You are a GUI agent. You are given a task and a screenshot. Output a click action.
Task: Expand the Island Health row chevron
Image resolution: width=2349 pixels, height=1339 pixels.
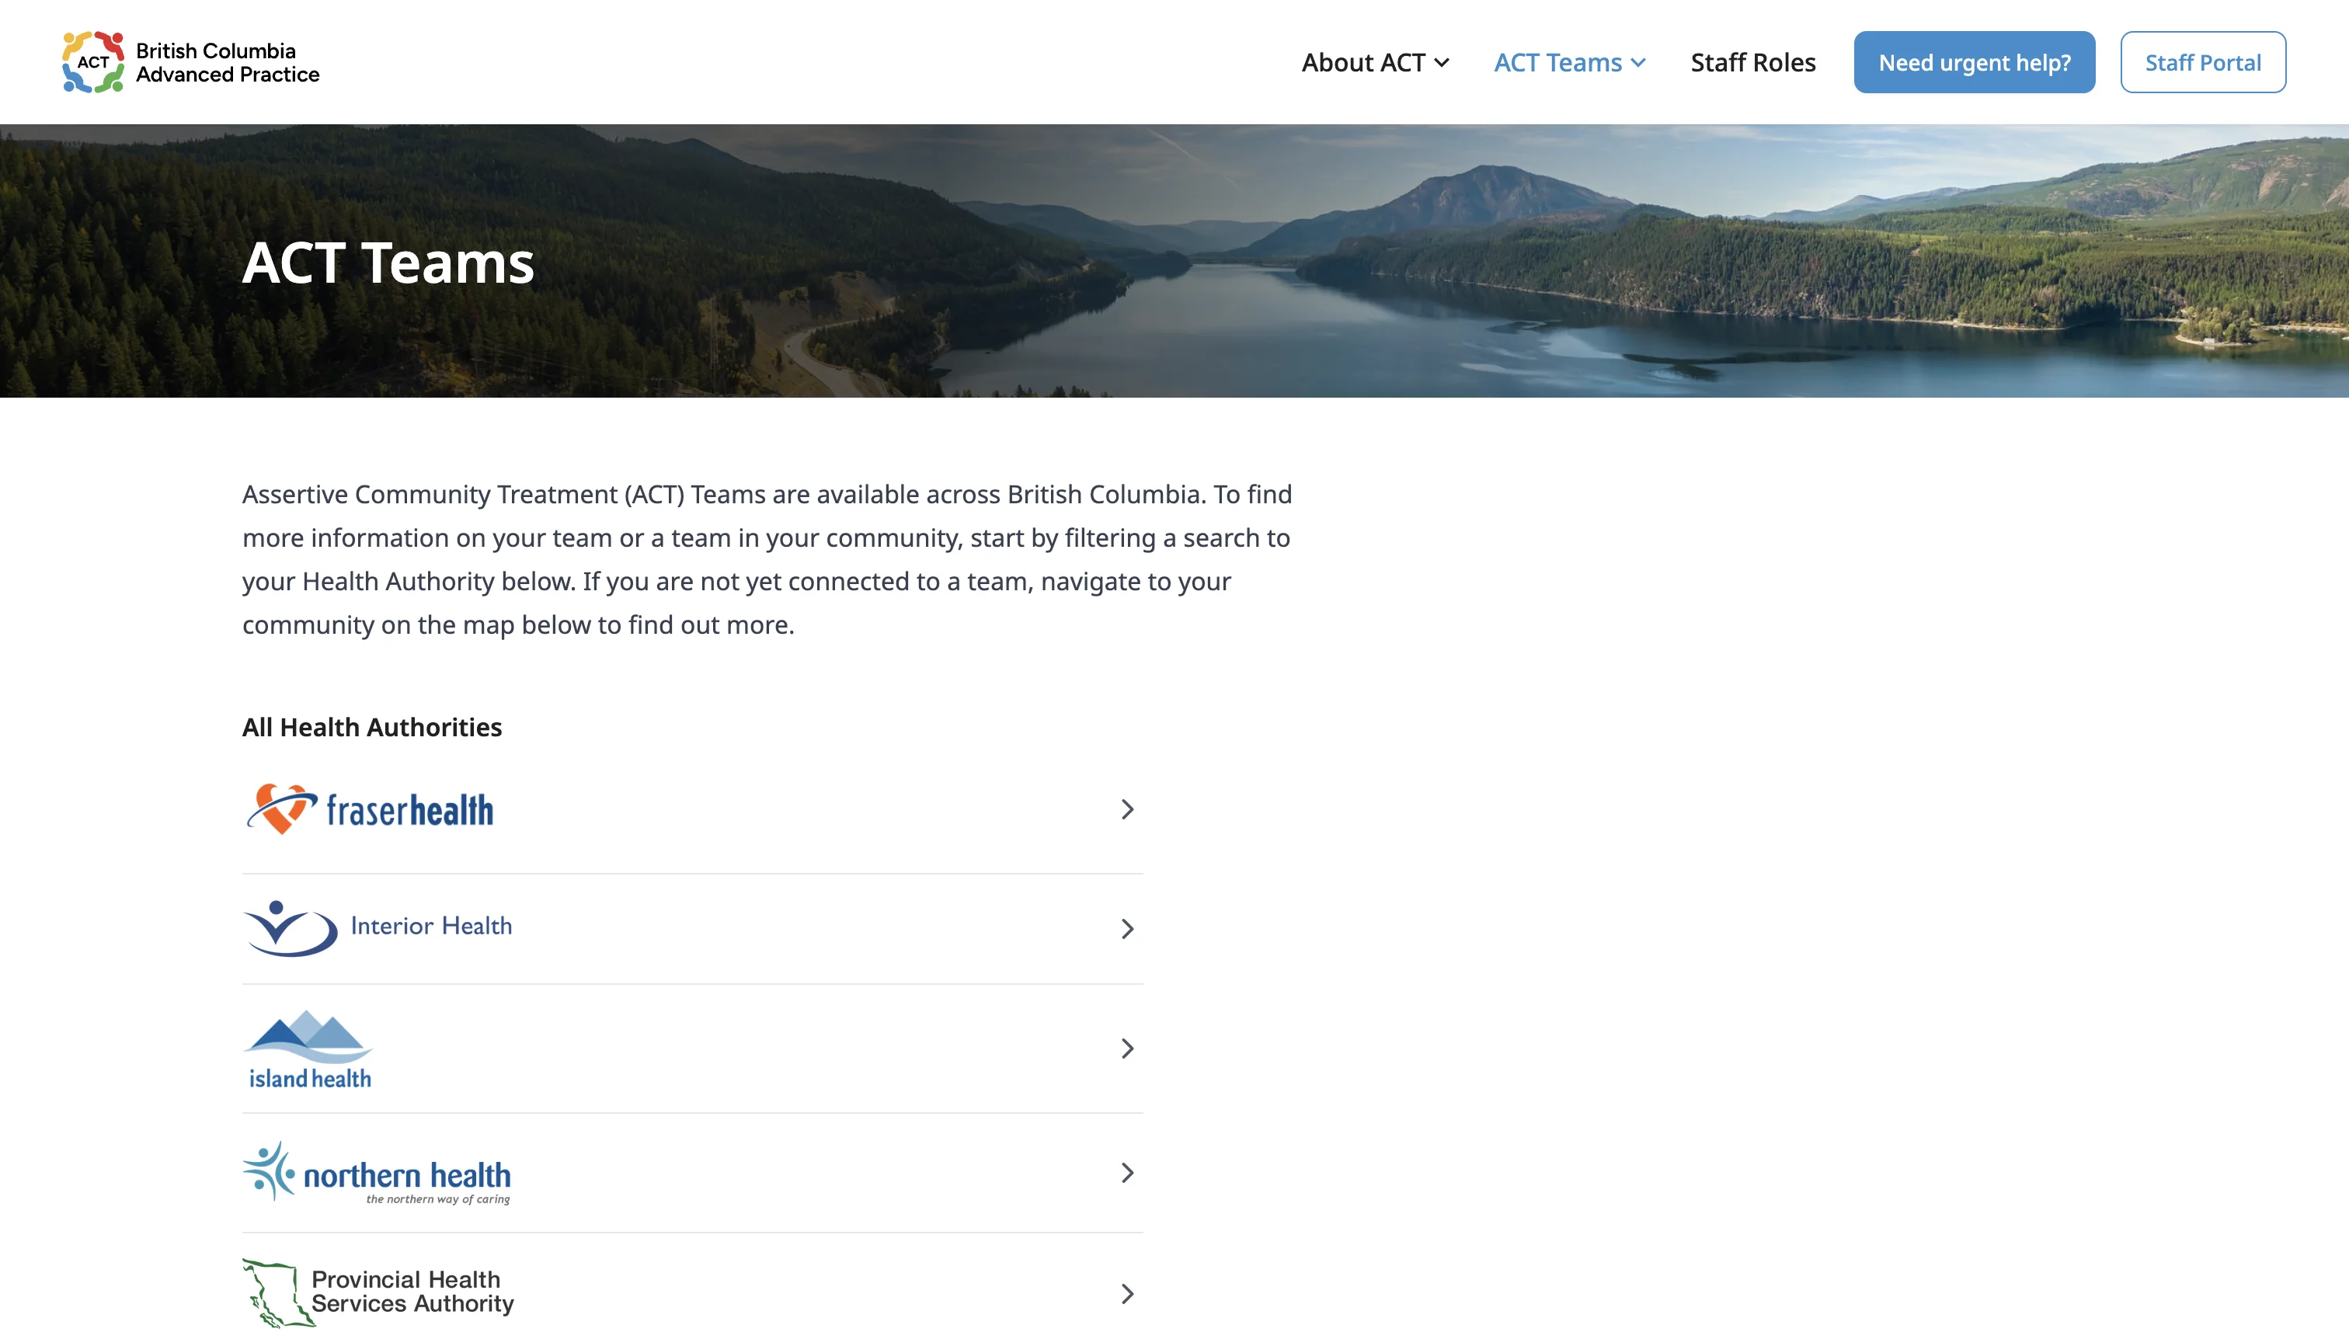[x=1126, y=1049]
